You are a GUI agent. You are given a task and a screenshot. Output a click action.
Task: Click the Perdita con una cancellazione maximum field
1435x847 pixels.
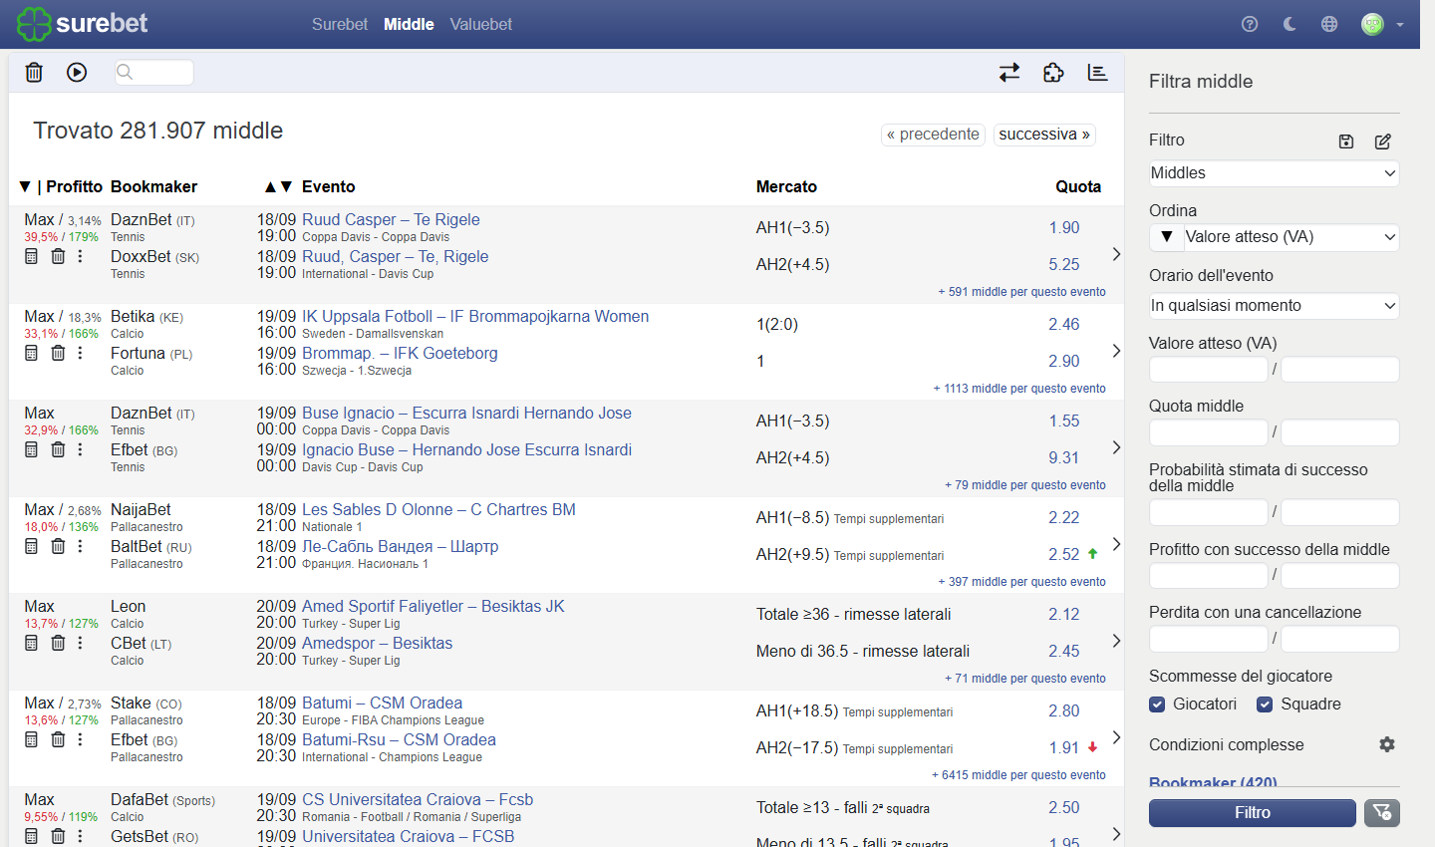[1340, 639]
